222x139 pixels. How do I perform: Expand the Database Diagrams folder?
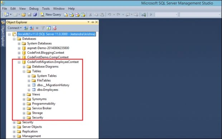(x=24, y=67)
